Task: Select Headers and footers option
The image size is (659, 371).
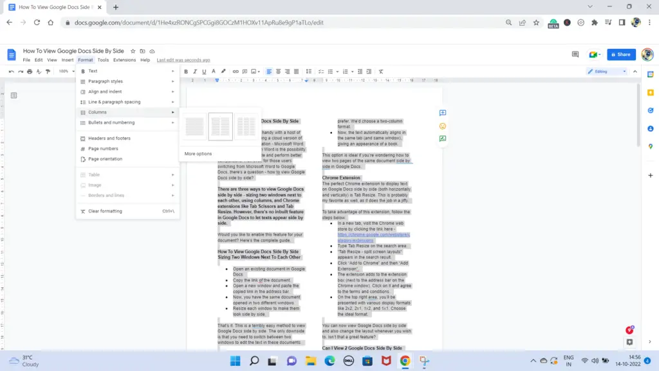Action: 127,138
